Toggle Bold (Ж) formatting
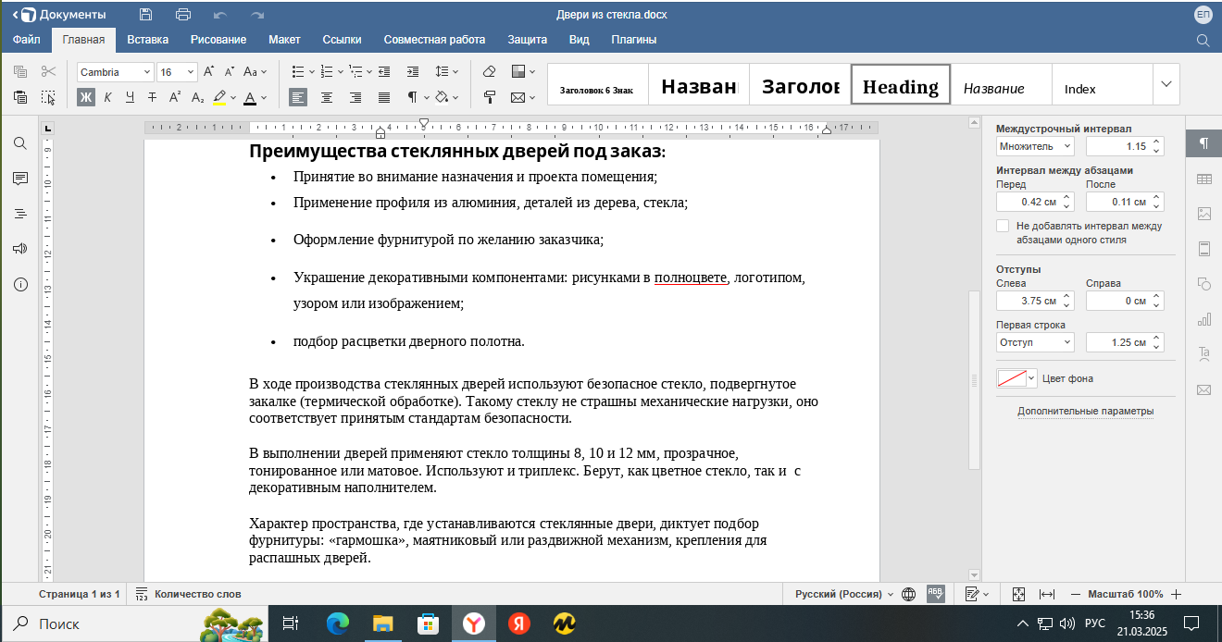The image size is (1222, 642). pos(86,97)
